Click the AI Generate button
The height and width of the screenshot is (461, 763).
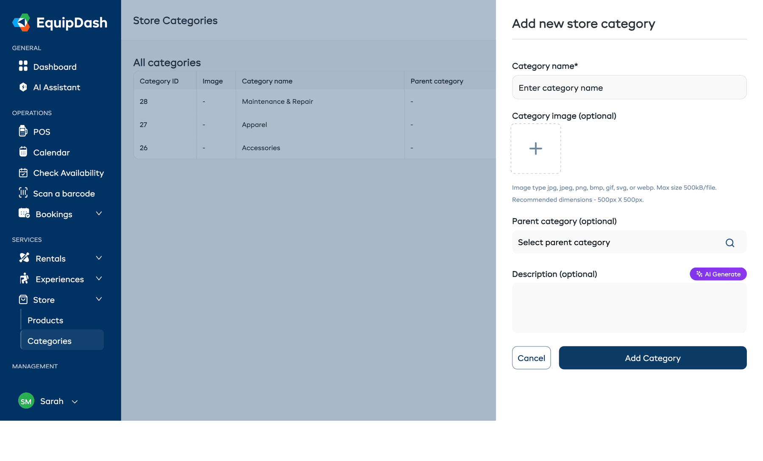click(718, 274)
